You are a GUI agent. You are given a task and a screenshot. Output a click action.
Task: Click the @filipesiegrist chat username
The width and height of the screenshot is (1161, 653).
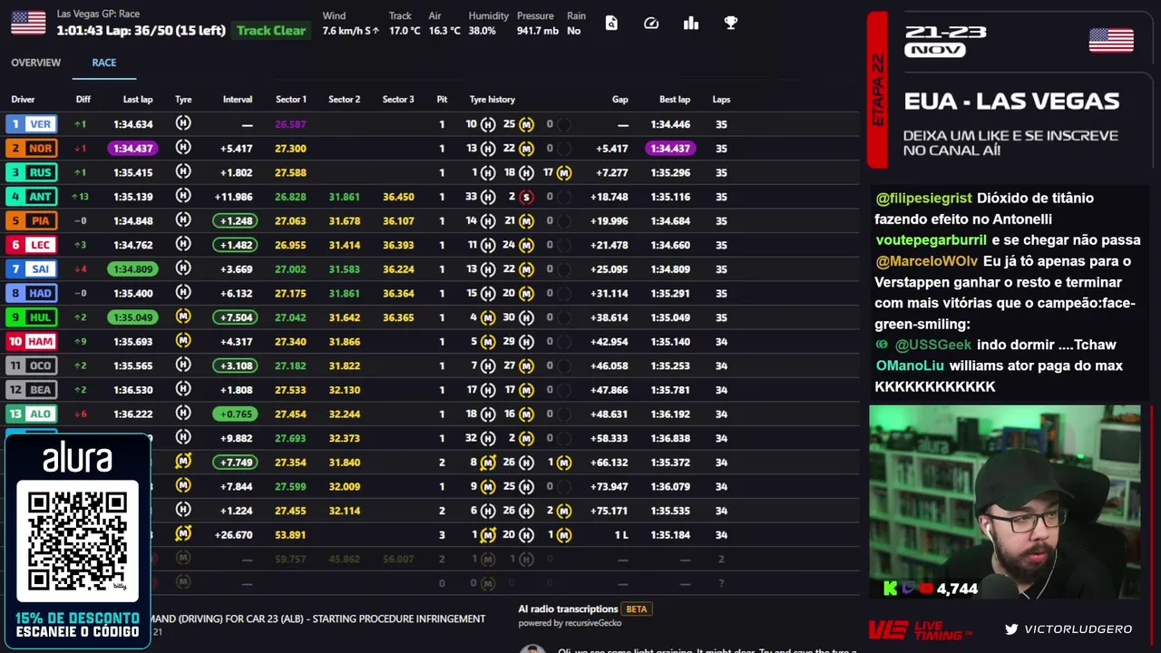923,198
